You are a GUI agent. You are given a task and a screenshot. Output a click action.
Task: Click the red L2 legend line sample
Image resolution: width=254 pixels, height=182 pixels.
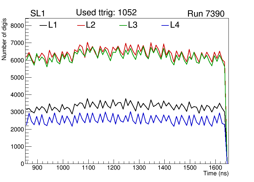tap(81, 25)
